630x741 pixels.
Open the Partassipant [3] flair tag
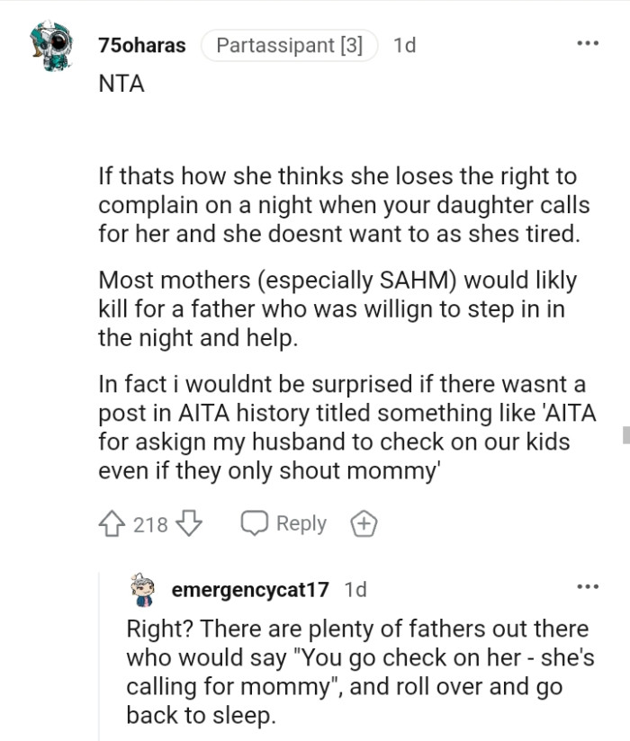289,43
